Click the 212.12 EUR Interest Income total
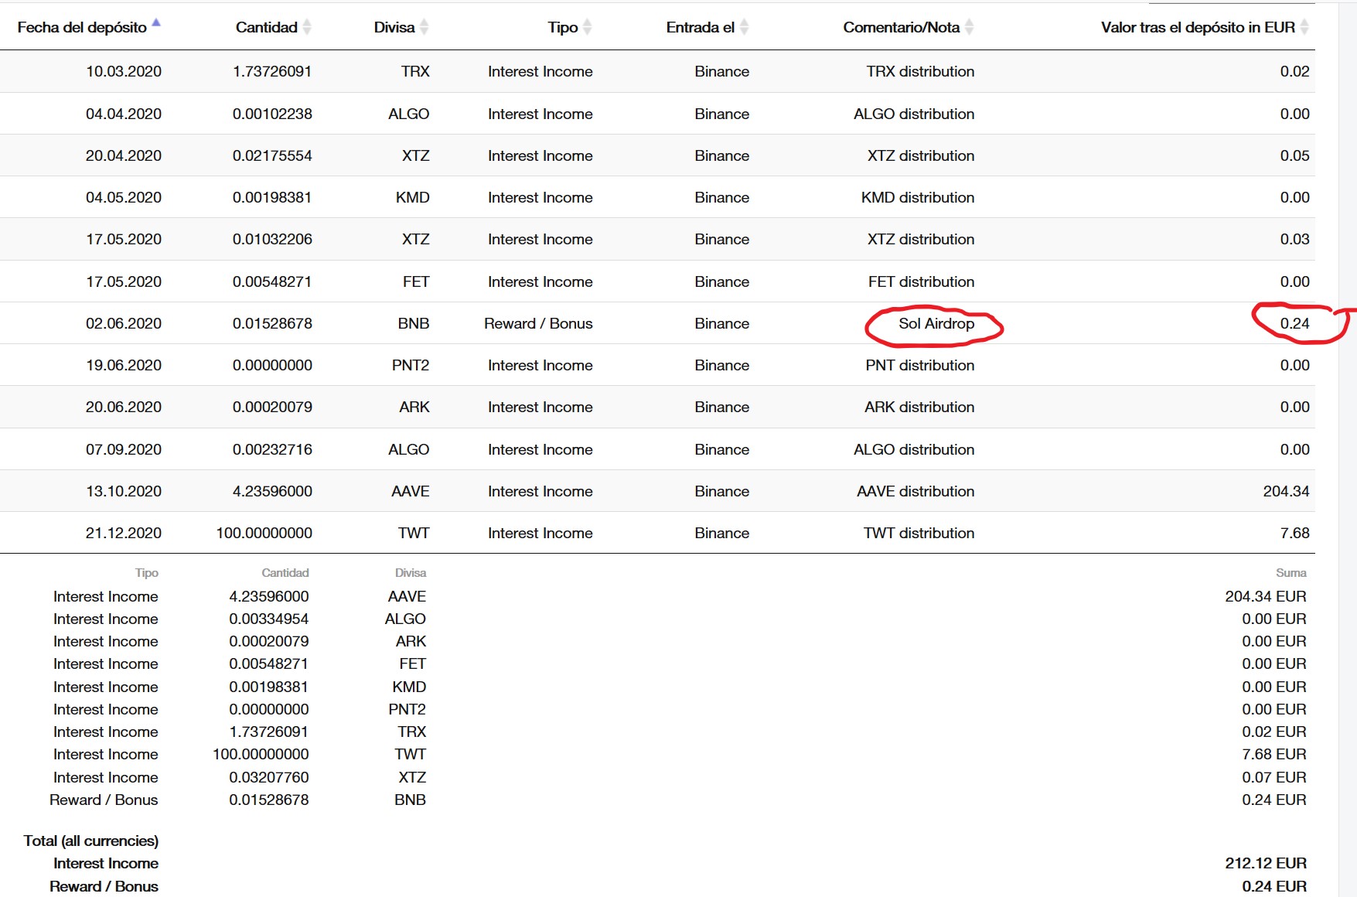This screenshot has height=897, width=1357. [1265, 864]
